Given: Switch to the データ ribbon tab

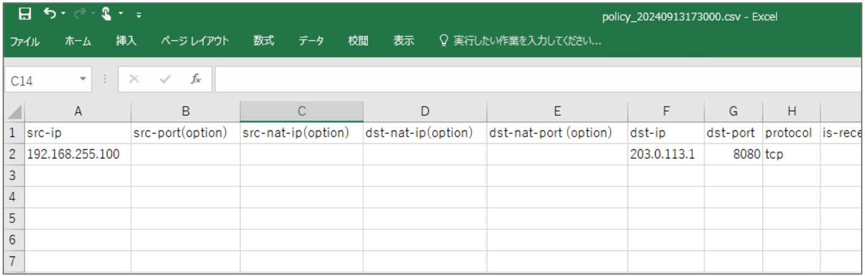Looking at the screenshot, I should pyautogui.click(x=311, y=41).
